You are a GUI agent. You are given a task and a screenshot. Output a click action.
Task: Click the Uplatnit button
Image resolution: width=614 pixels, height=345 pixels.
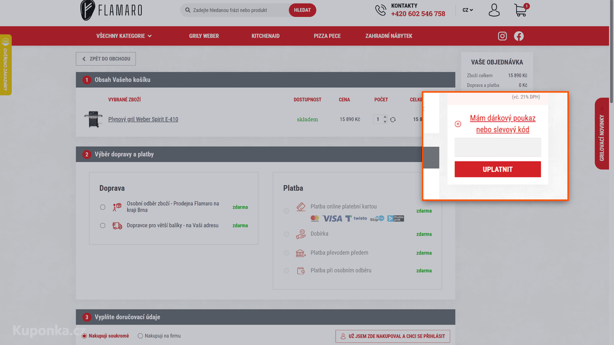coord(498,169)
